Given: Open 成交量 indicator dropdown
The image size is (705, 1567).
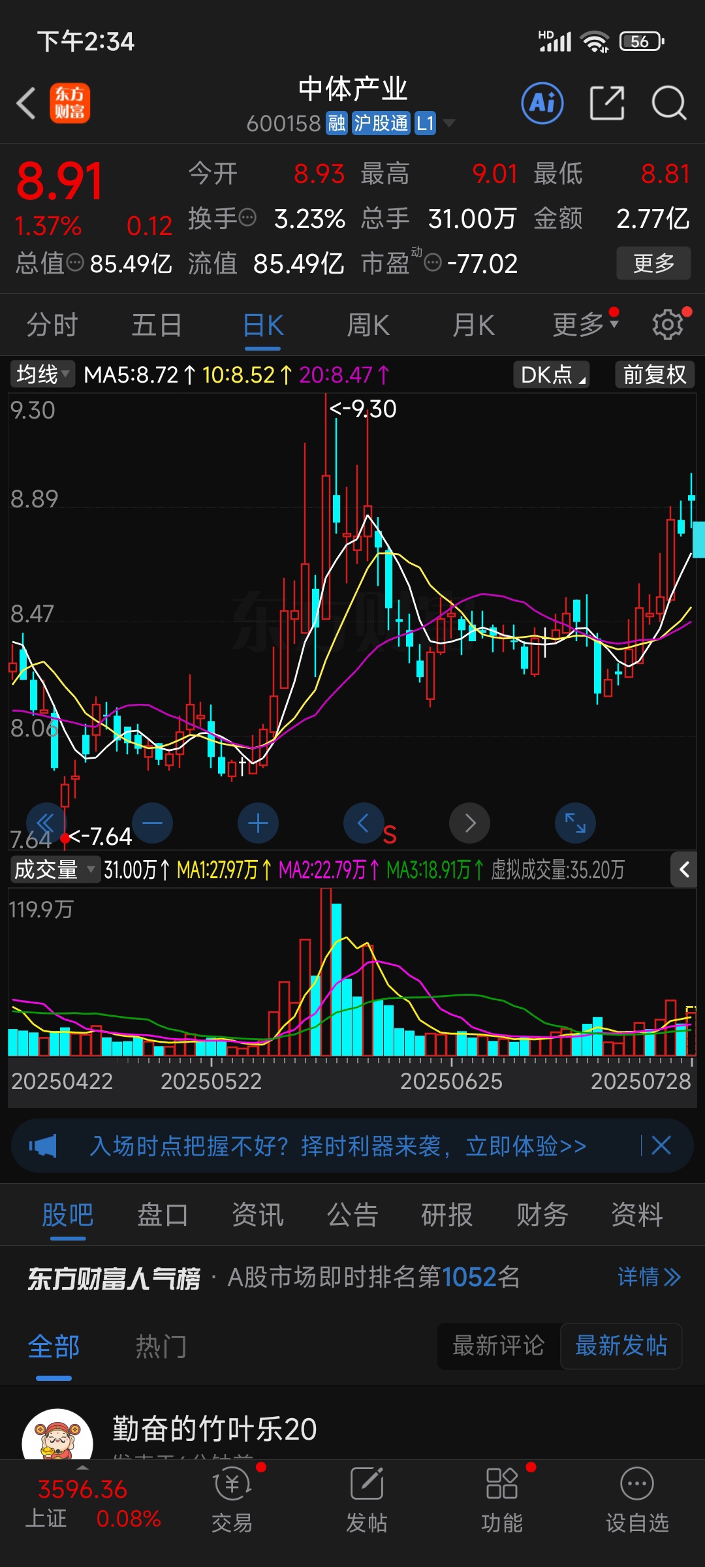Looking at the screenshot, I should [55, 870].
